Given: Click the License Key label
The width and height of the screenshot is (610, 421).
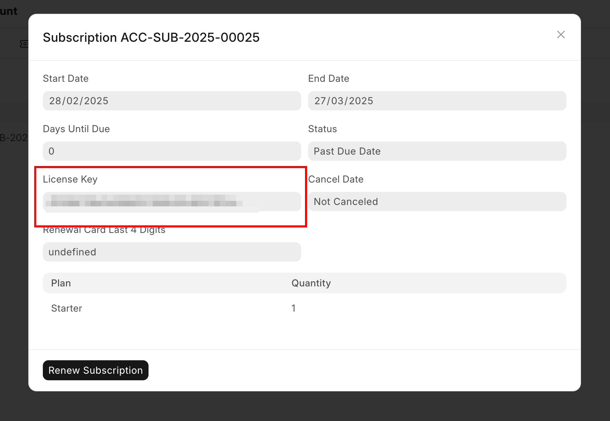Looking at the screenshot, I should [x=70, y=179].
